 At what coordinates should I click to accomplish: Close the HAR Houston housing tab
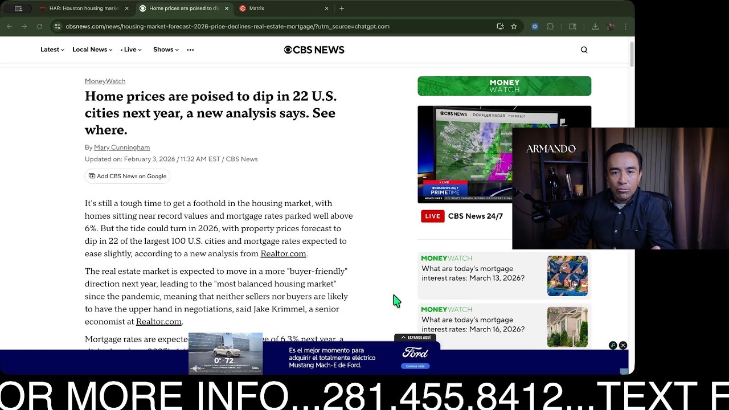(126, 9)
